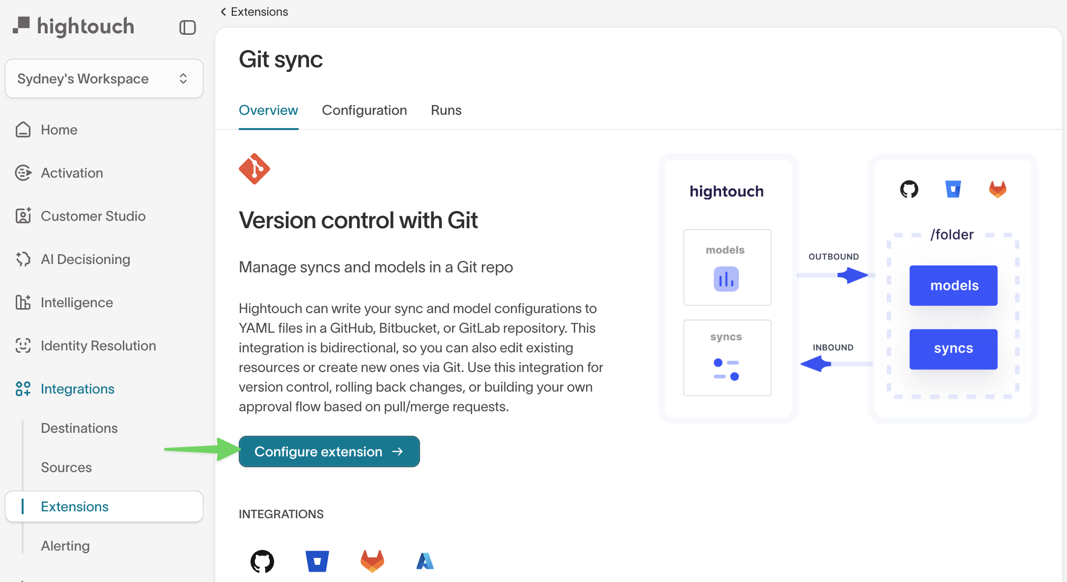Select the Bitbucket integration icon
The height and width of the screenshot is (582, 1067).
point(317,560)
